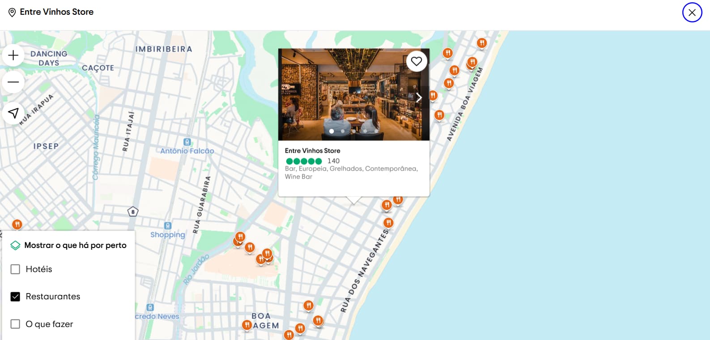The height and width of the screenshot is (340, 710).
Task: Close the map view
Action: click(x=692, y=13)
